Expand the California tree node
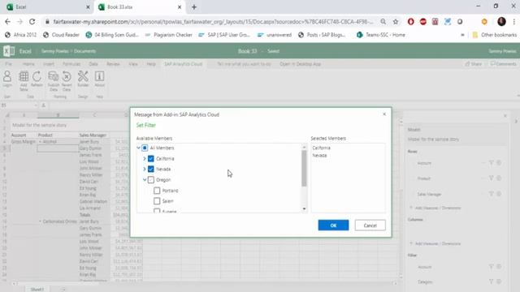The width and height of the screenshot is (520, 292). (145, 159)
